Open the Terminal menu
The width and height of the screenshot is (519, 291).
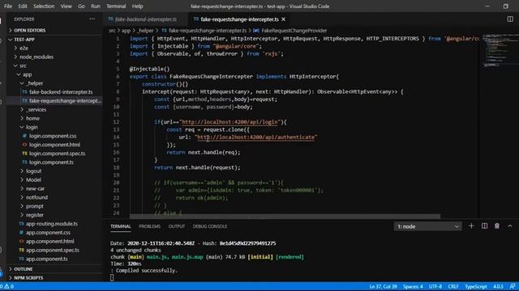coord(116,6)
